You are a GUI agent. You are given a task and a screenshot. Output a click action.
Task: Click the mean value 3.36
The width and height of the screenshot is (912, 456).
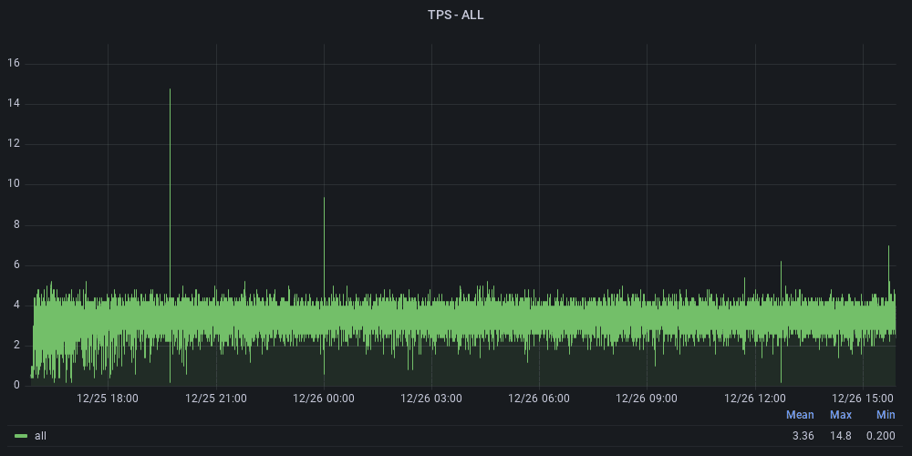803,436
